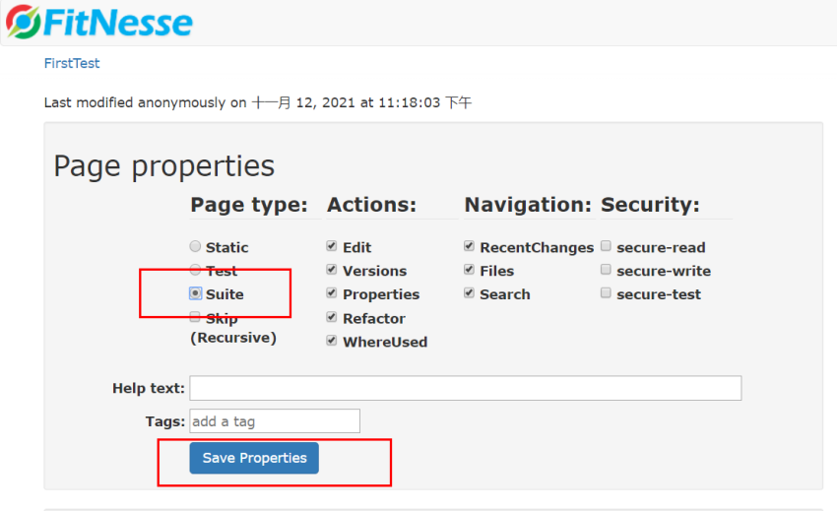Click the Save Properties button

[x=254, y=458]
